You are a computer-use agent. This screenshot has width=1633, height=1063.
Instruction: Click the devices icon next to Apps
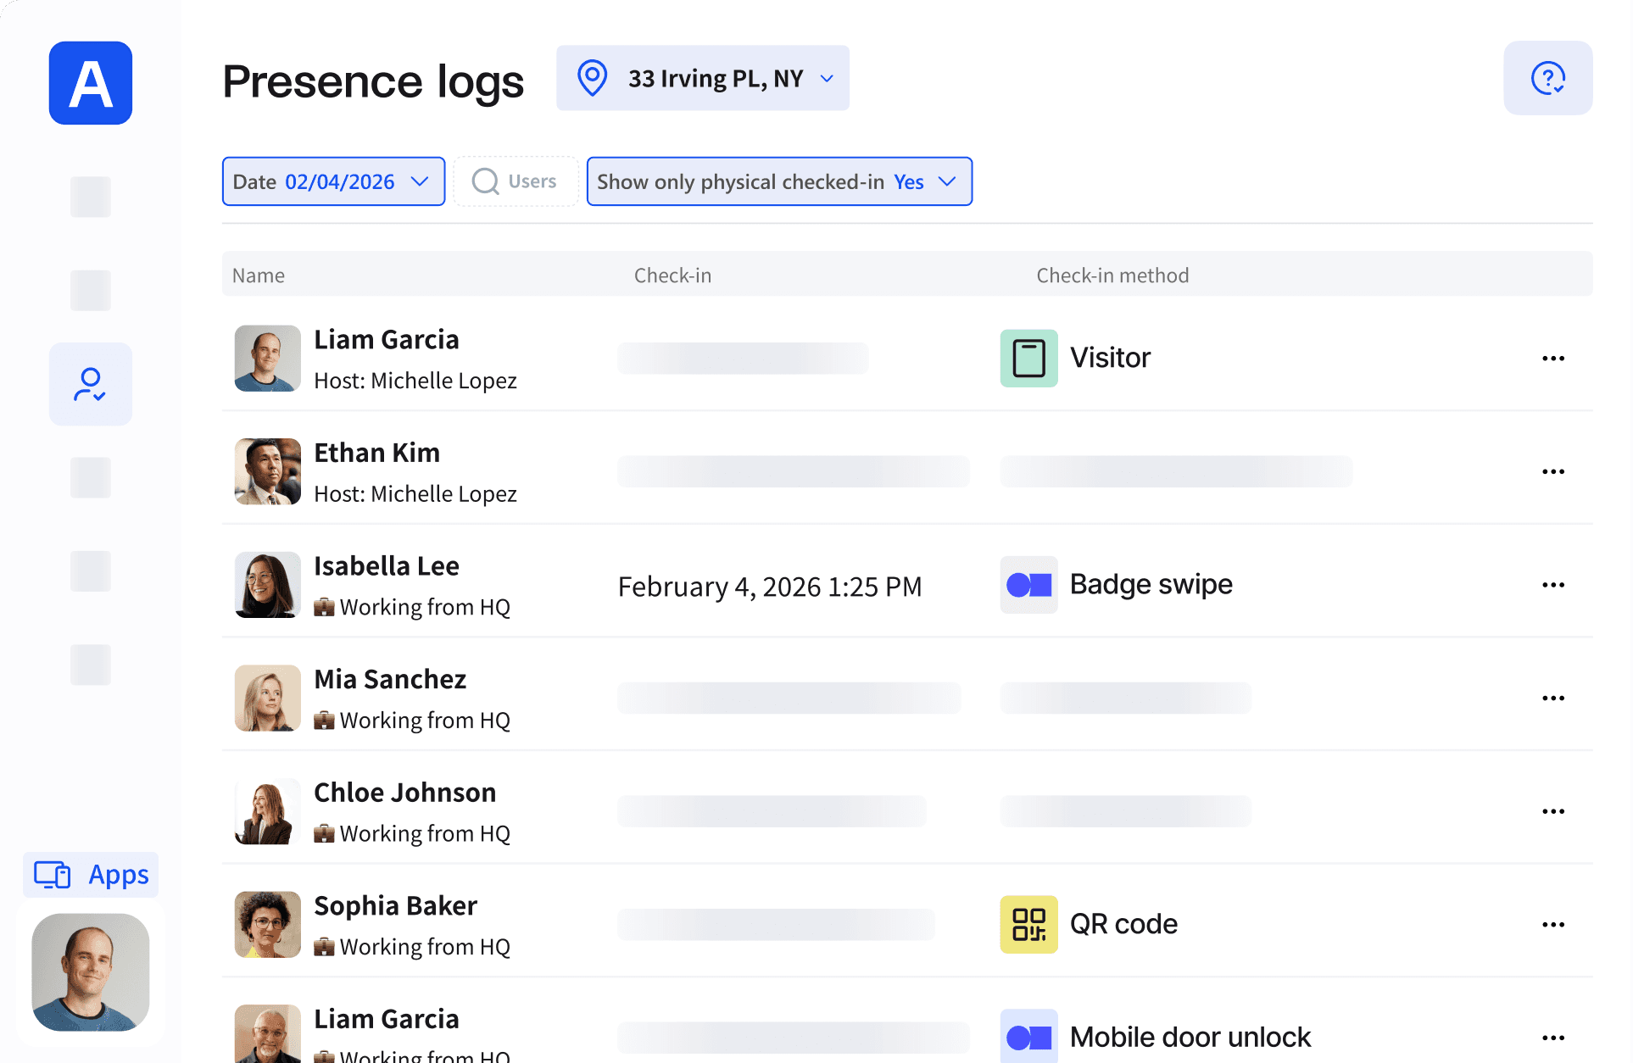pos(51,874)
